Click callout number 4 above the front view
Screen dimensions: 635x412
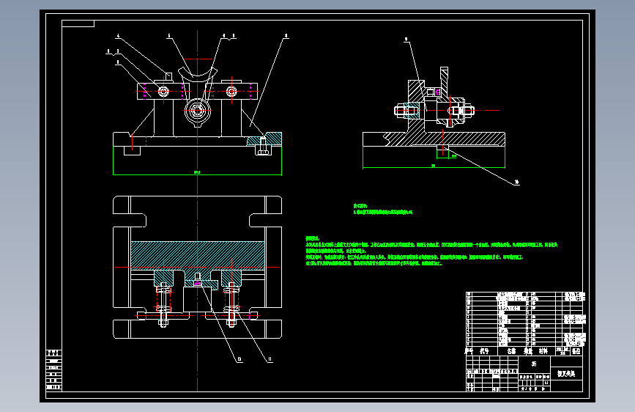click(118, 36)
